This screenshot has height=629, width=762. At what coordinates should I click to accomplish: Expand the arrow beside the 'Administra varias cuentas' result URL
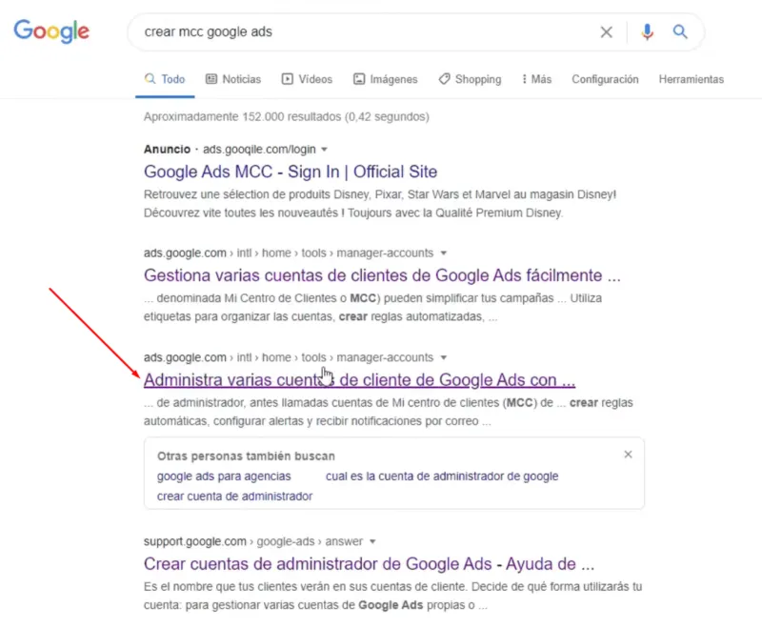[x=443, y=357]
